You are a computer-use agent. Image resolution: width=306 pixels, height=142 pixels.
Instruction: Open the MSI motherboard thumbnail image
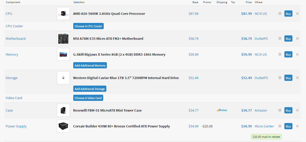click(63, 38)
